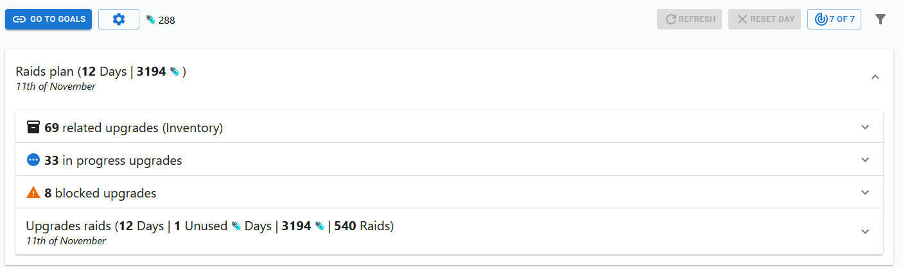Click the orange blocked warning icon
The width and height of the screenshot is (903, 268).
(33, 192)
